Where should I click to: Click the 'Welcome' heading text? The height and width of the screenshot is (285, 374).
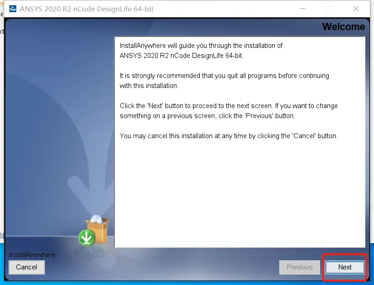coord(343,26)
